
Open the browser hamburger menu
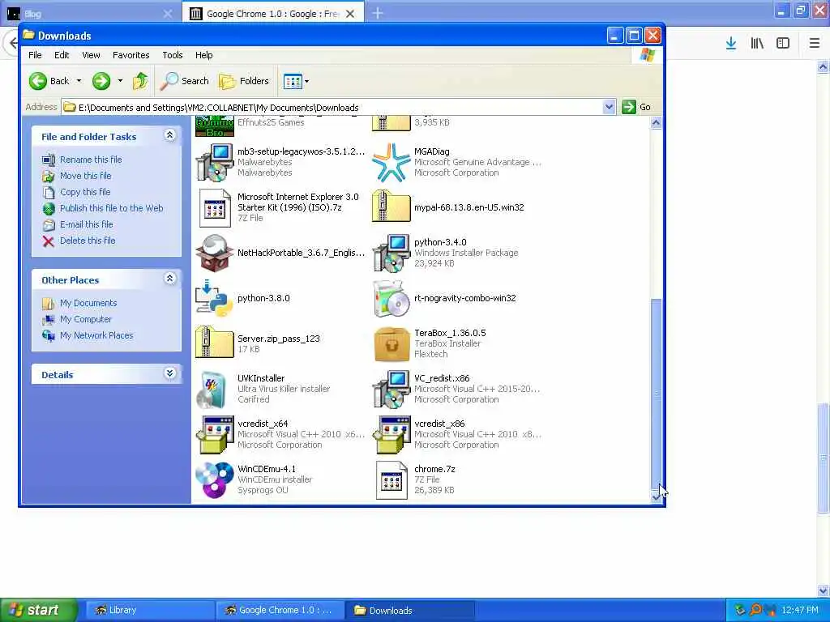point(815,44)
